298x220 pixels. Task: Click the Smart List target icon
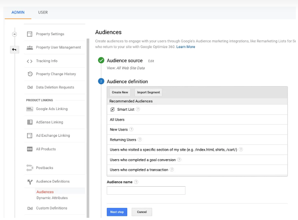click(x=113, y=109)
